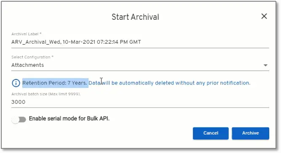
Task: Enable serial mode toggle switch
Action: coord(19,119)
